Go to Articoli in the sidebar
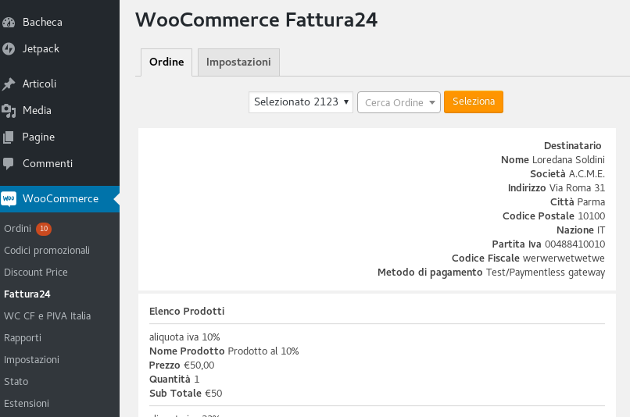The height and width of the screenshot is (417, 630). (x=39, y=84)
